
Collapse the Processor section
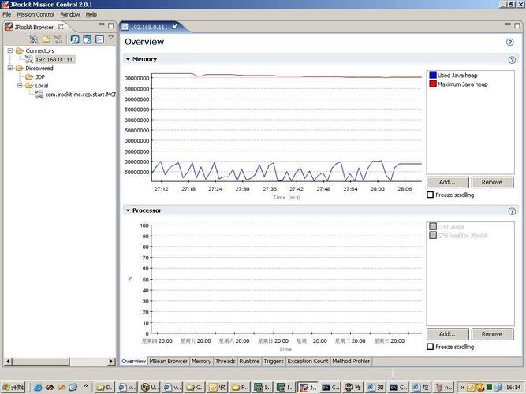(128, 210)
